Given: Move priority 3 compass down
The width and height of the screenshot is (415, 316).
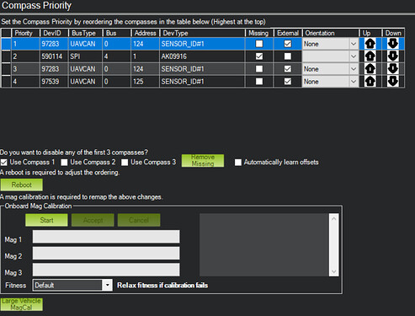Looking at the screenshot, I should [x=392, y=69].
